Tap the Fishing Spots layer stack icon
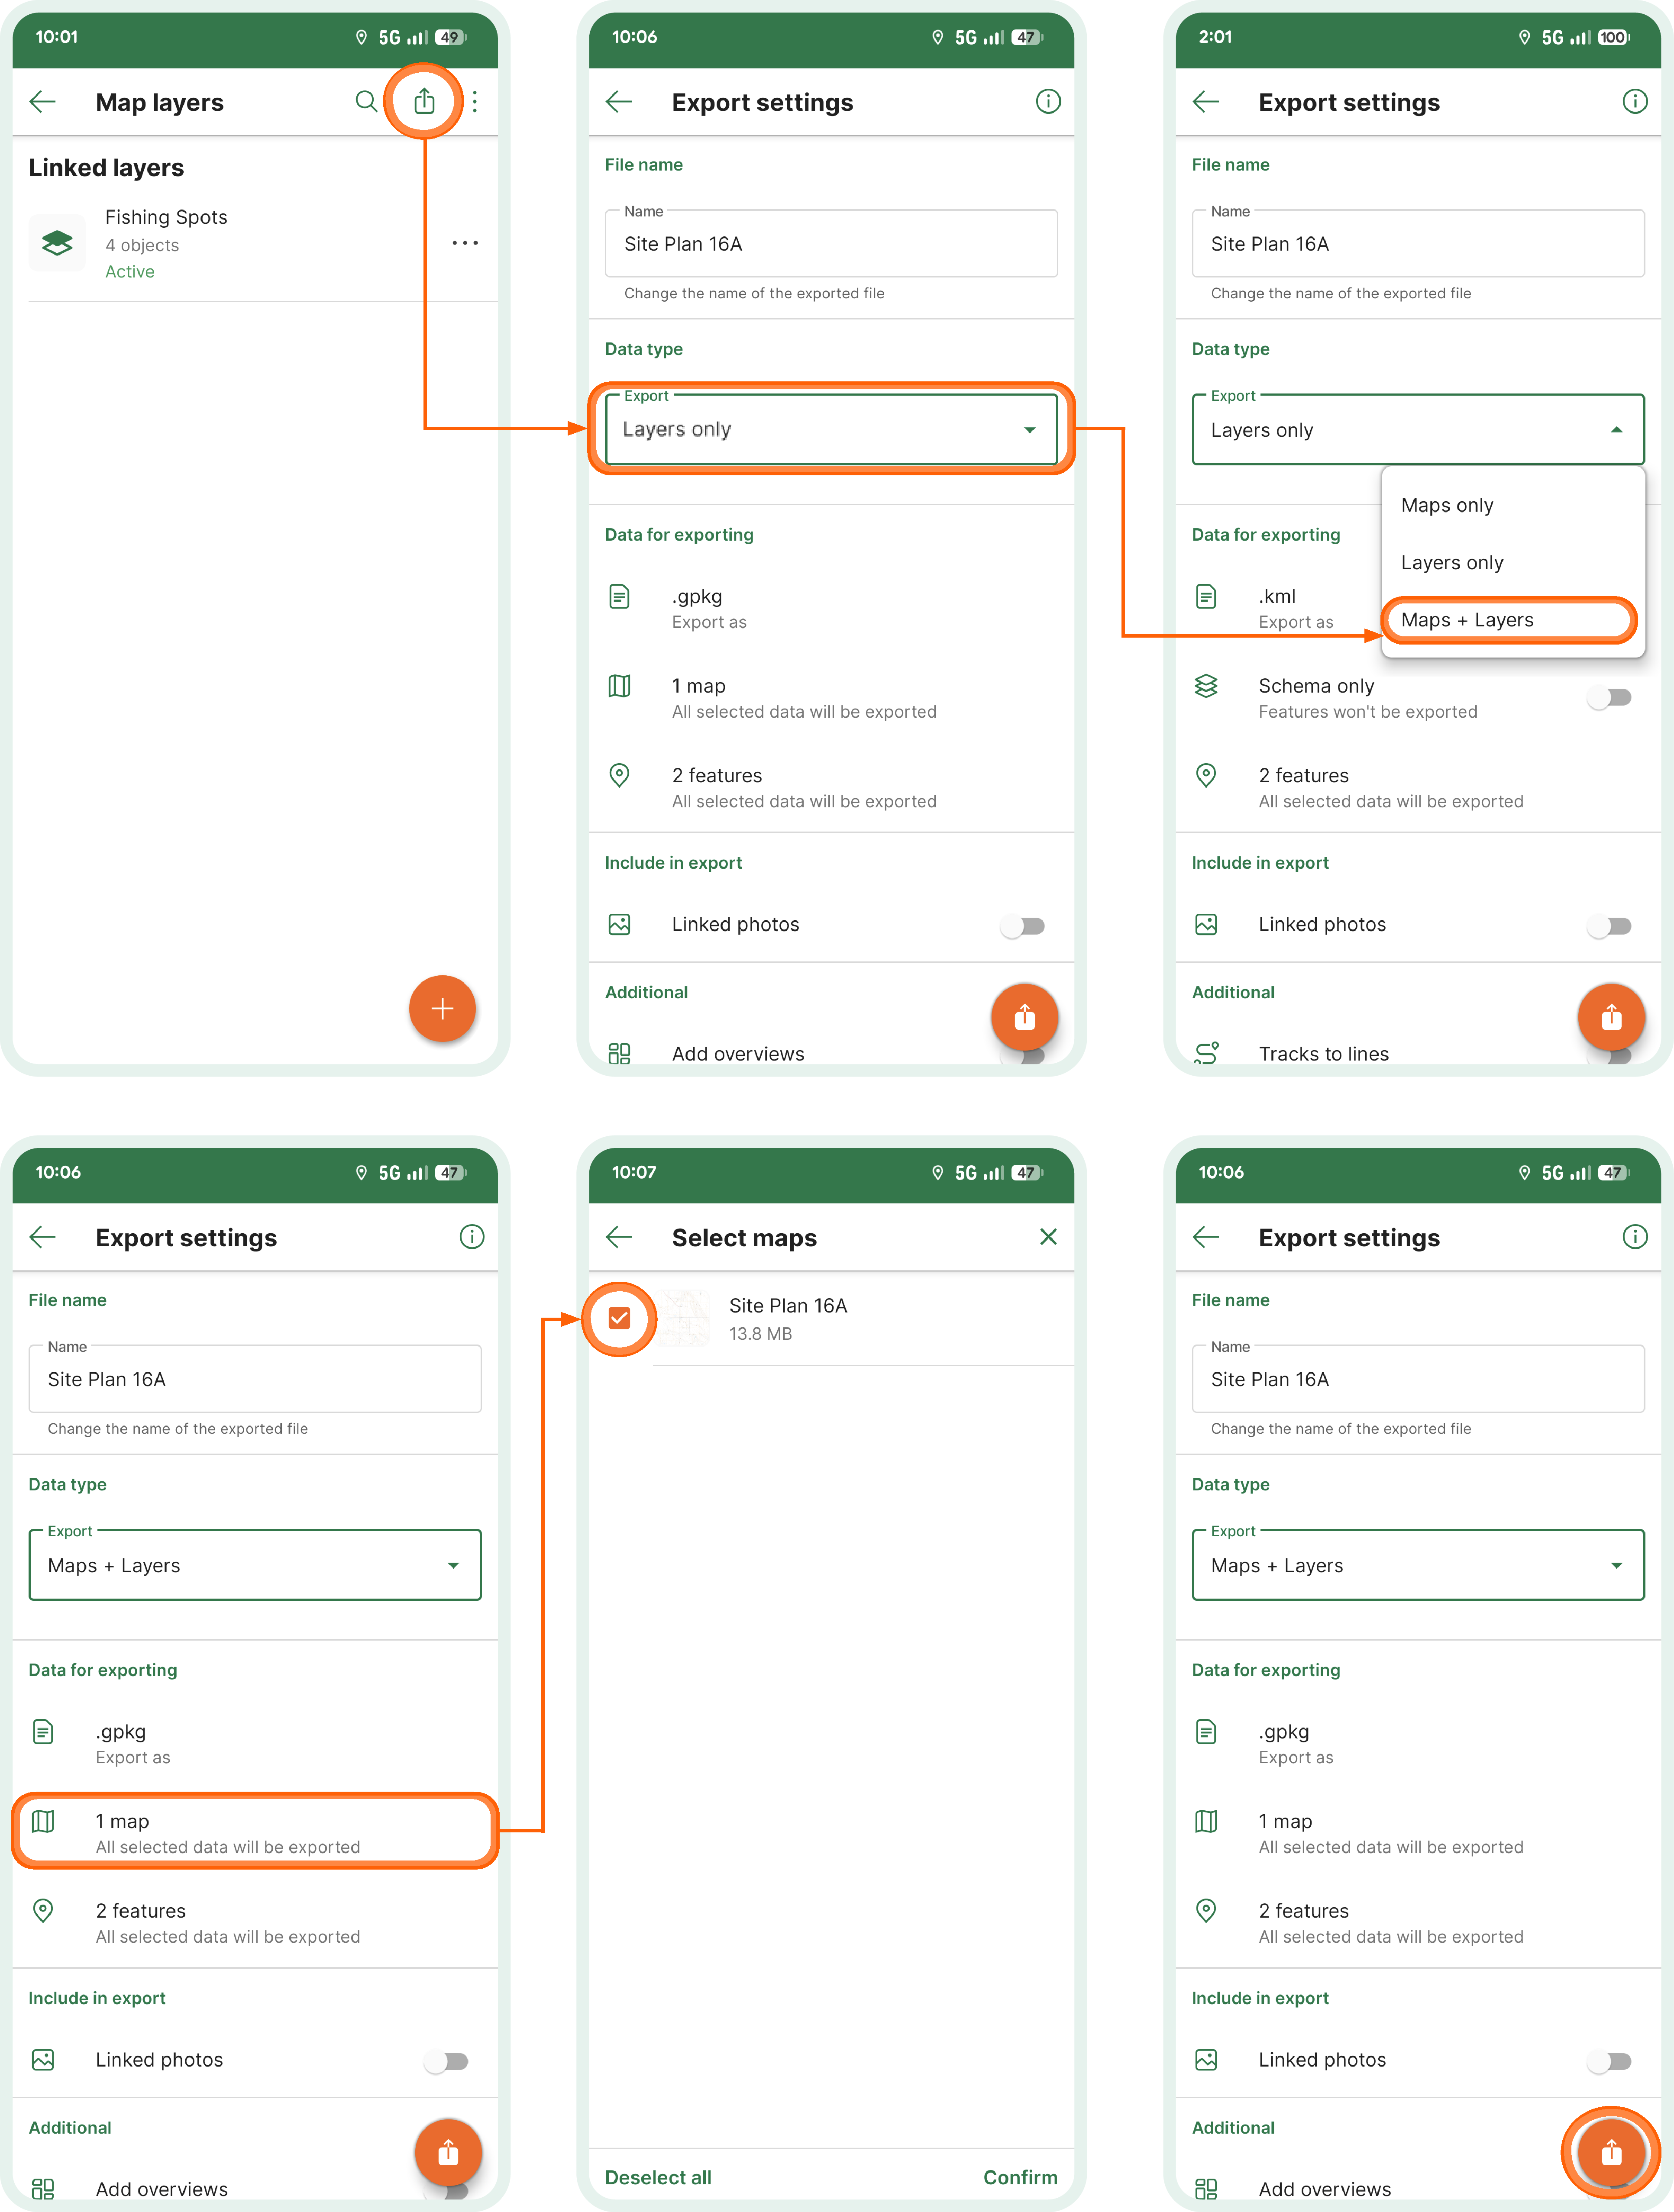The height and width of the screenshot is (2212, 1674). (57, 243)
